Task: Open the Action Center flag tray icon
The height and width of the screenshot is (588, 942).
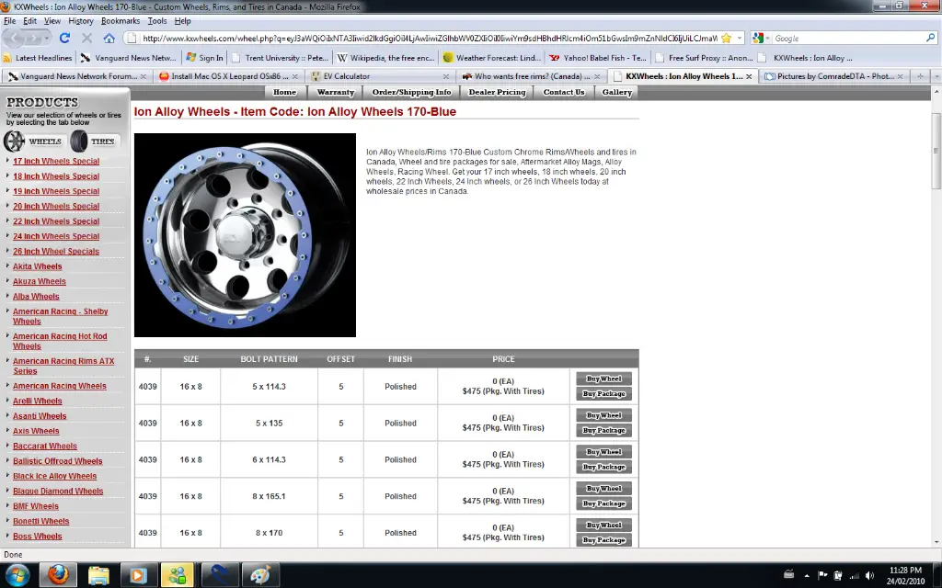Action: pos(822,575)
